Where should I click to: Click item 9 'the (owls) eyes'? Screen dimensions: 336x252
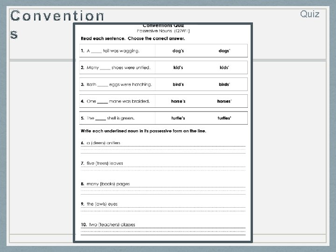pyautogui.click(x=99, y=204)
